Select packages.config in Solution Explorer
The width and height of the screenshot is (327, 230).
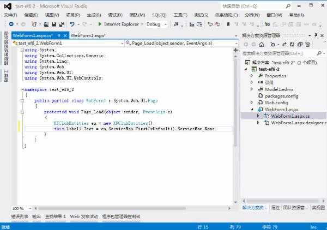click(x=282, y=96)
